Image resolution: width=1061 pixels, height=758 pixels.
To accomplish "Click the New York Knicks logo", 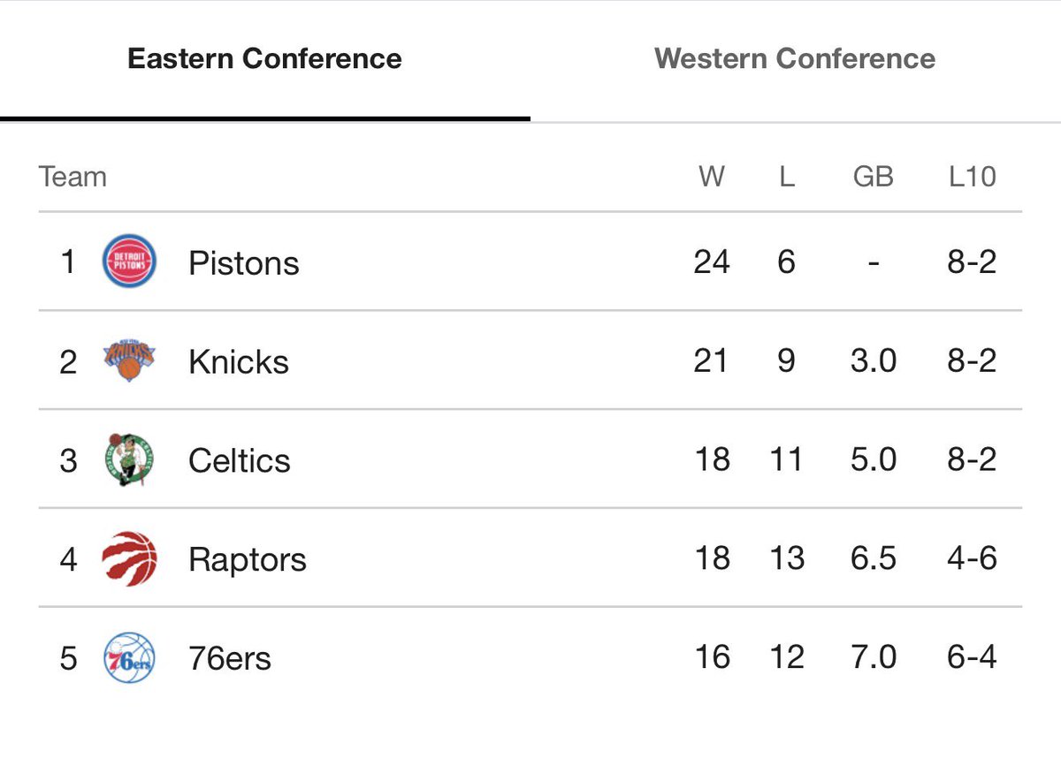I will click(129, 360).
